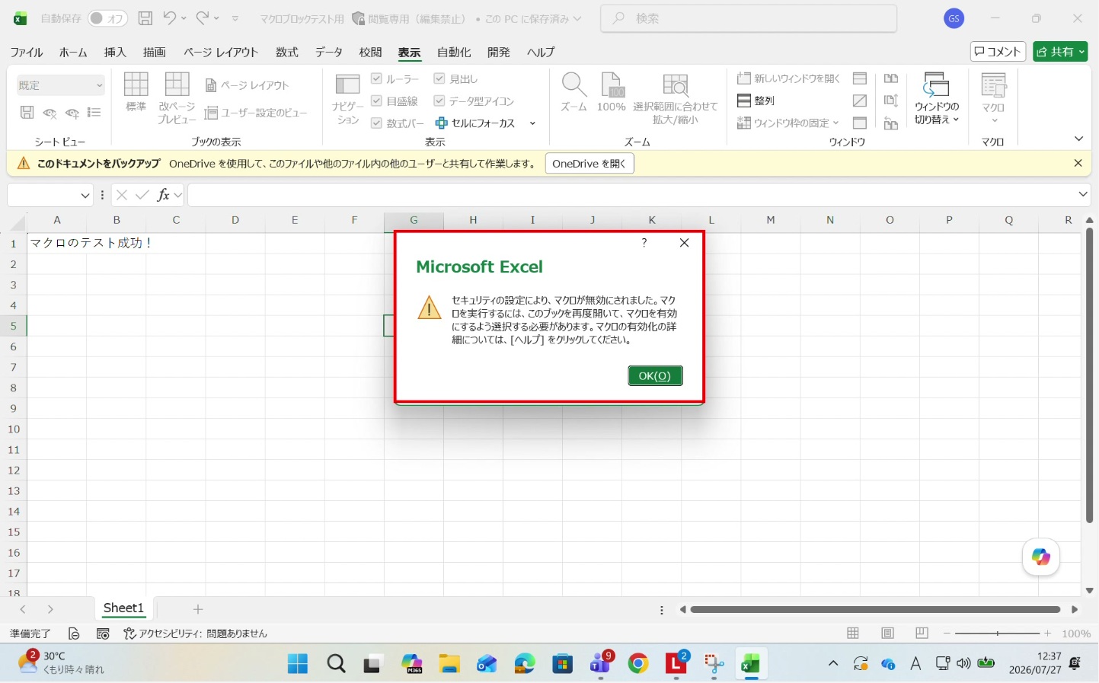
Task: Expand the formula bar with its chevron
Action: tap(1083, 195)
